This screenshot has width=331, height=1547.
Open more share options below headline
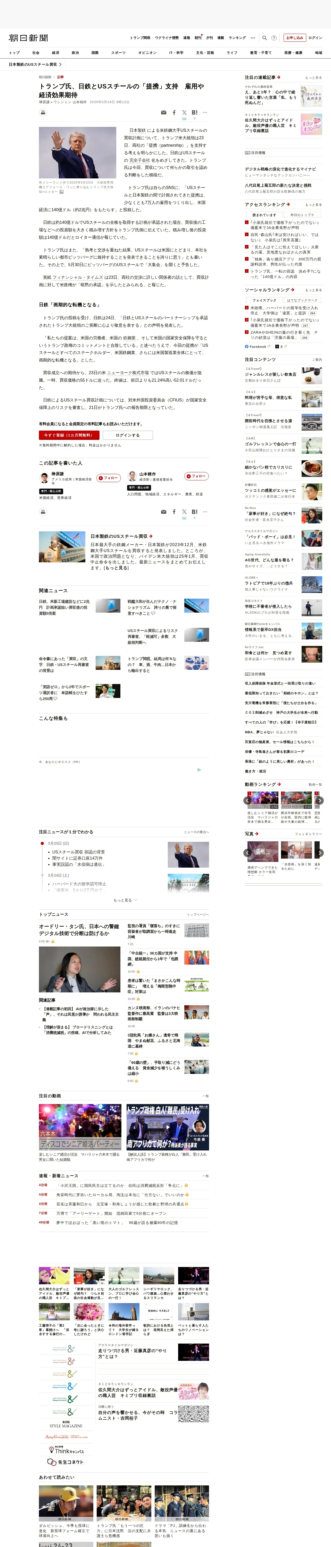(205, 112)
